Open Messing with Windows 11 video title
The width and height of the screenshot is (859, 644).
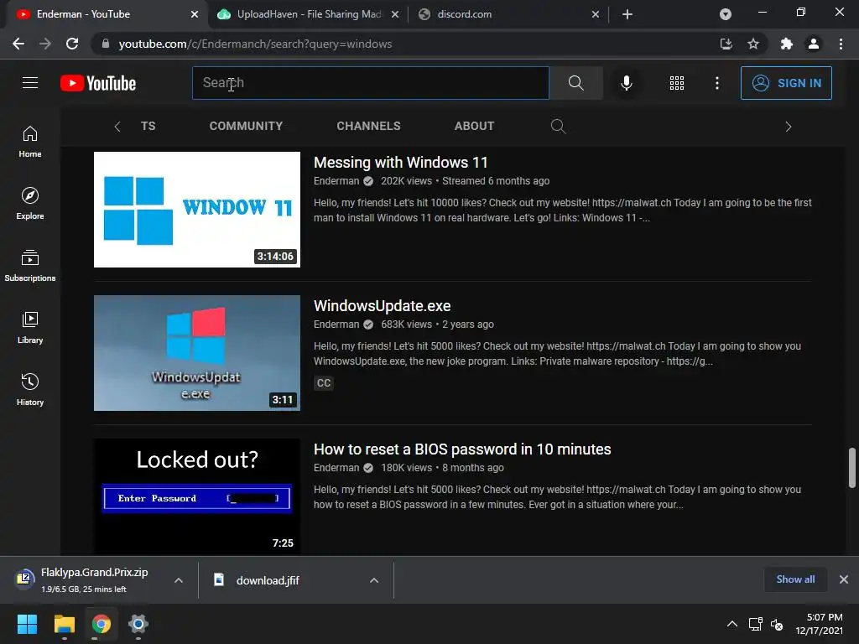click(x=400, y=163)
